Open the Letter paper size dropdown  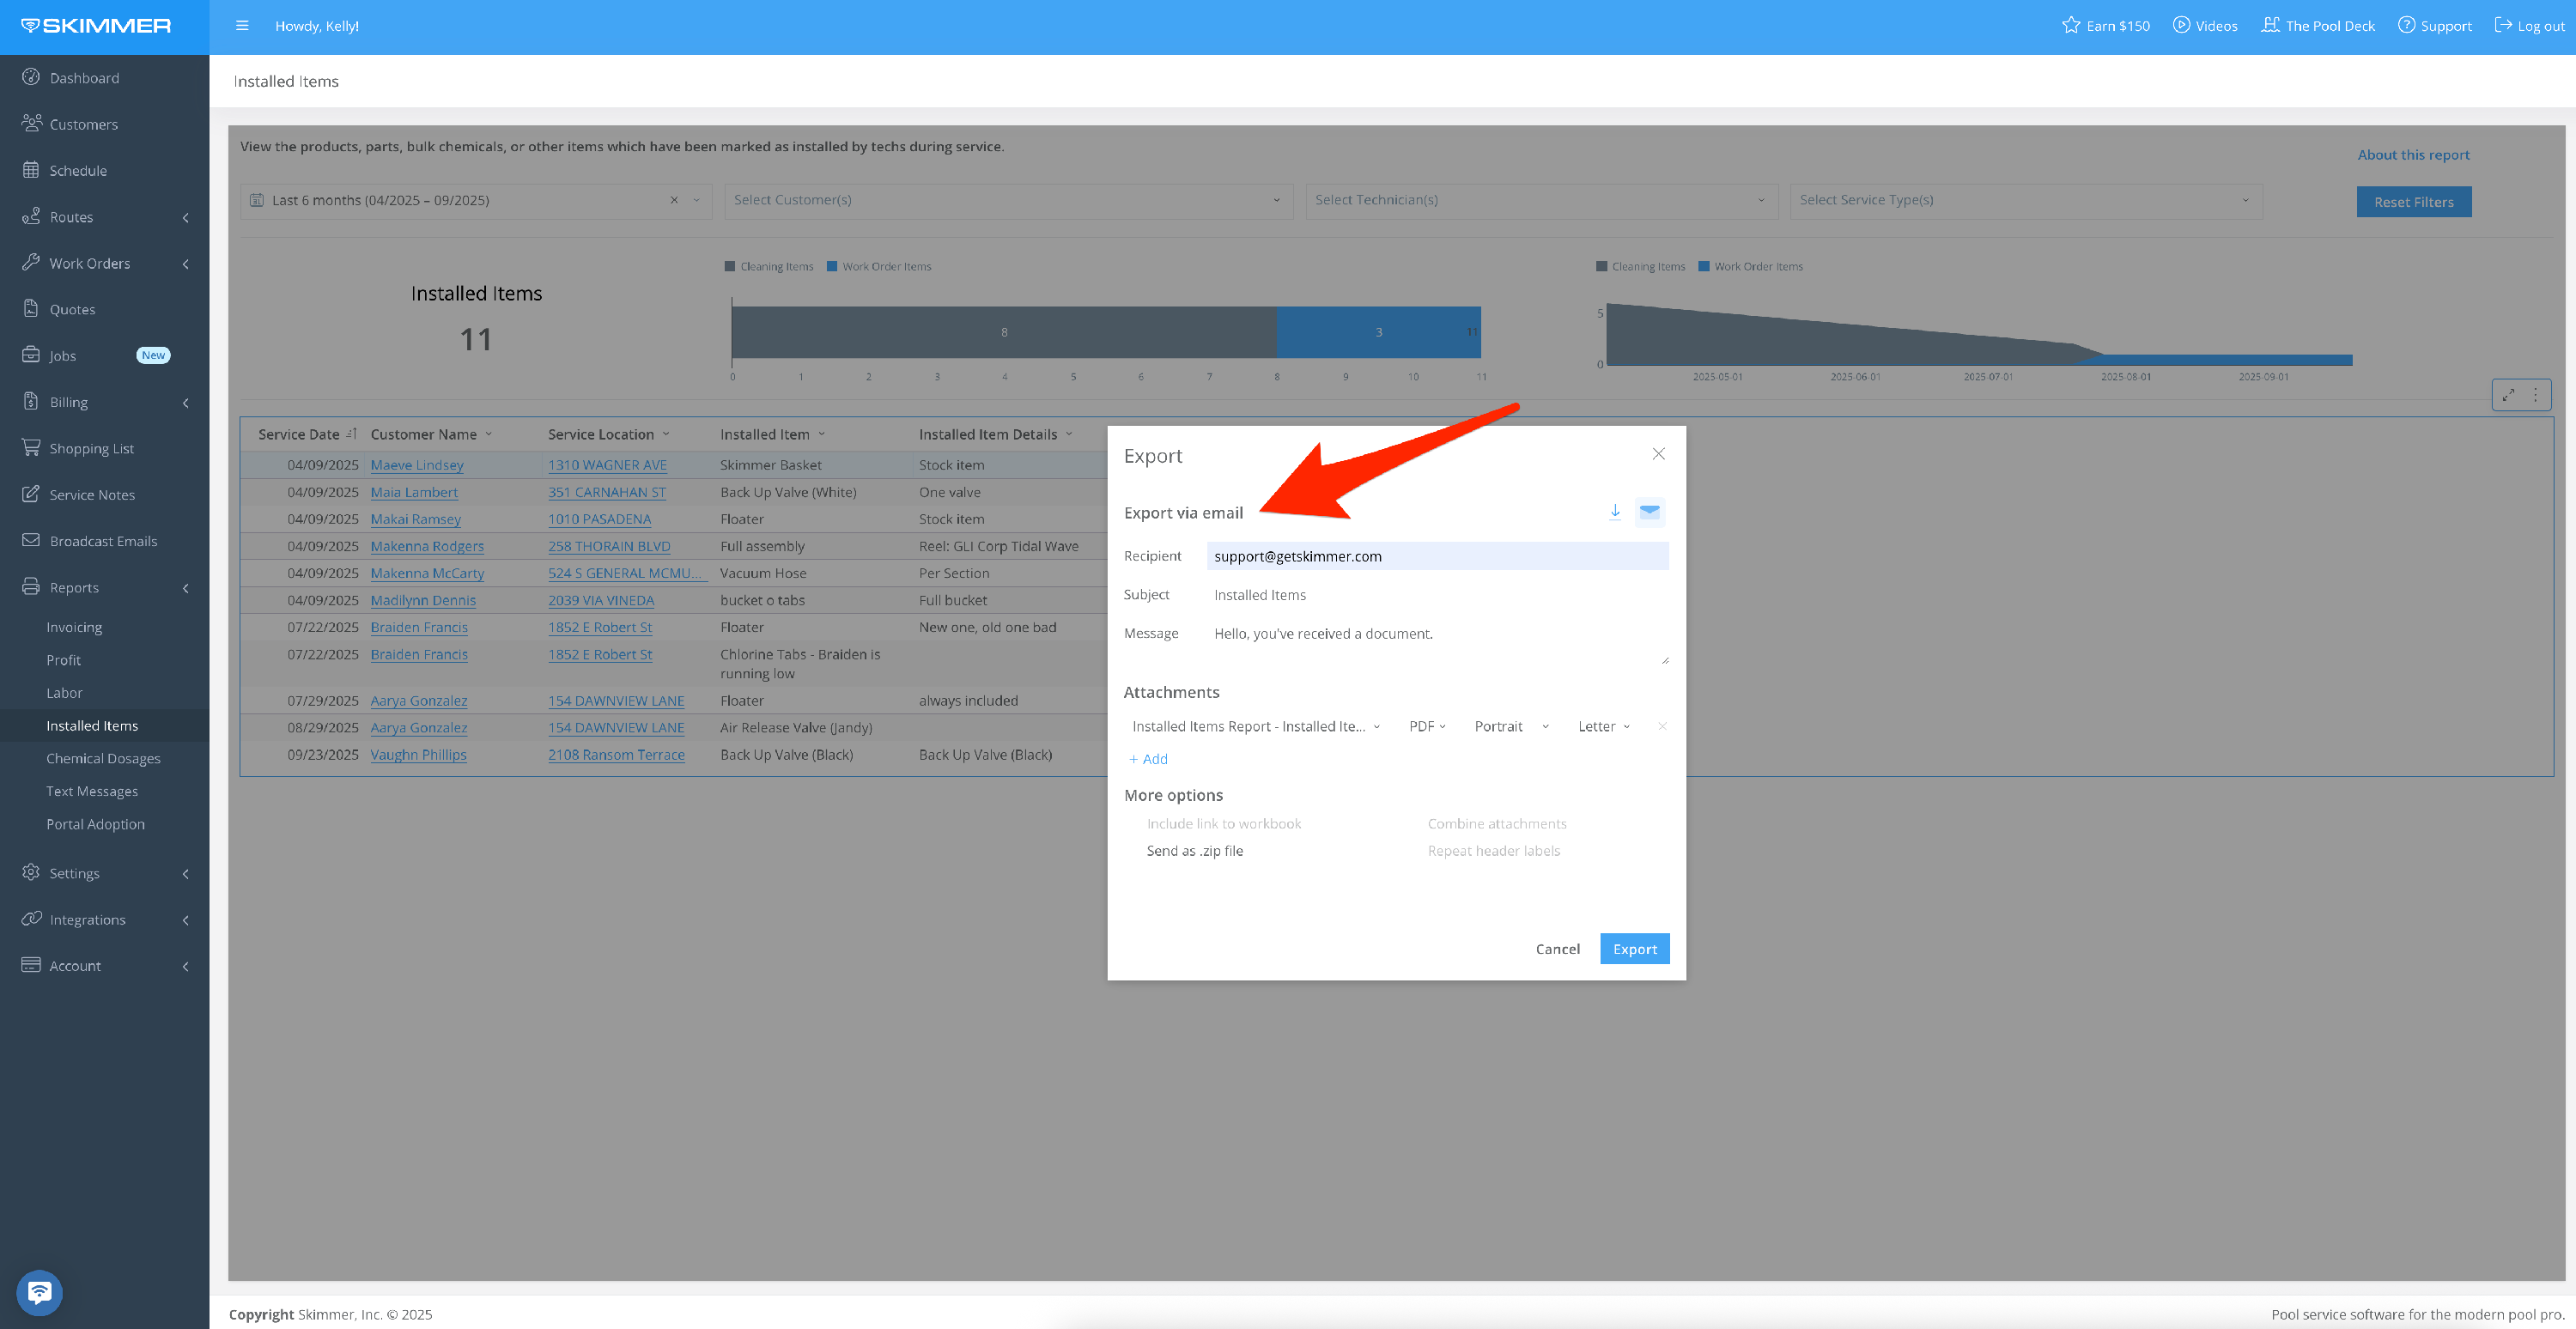[1603, 727]
